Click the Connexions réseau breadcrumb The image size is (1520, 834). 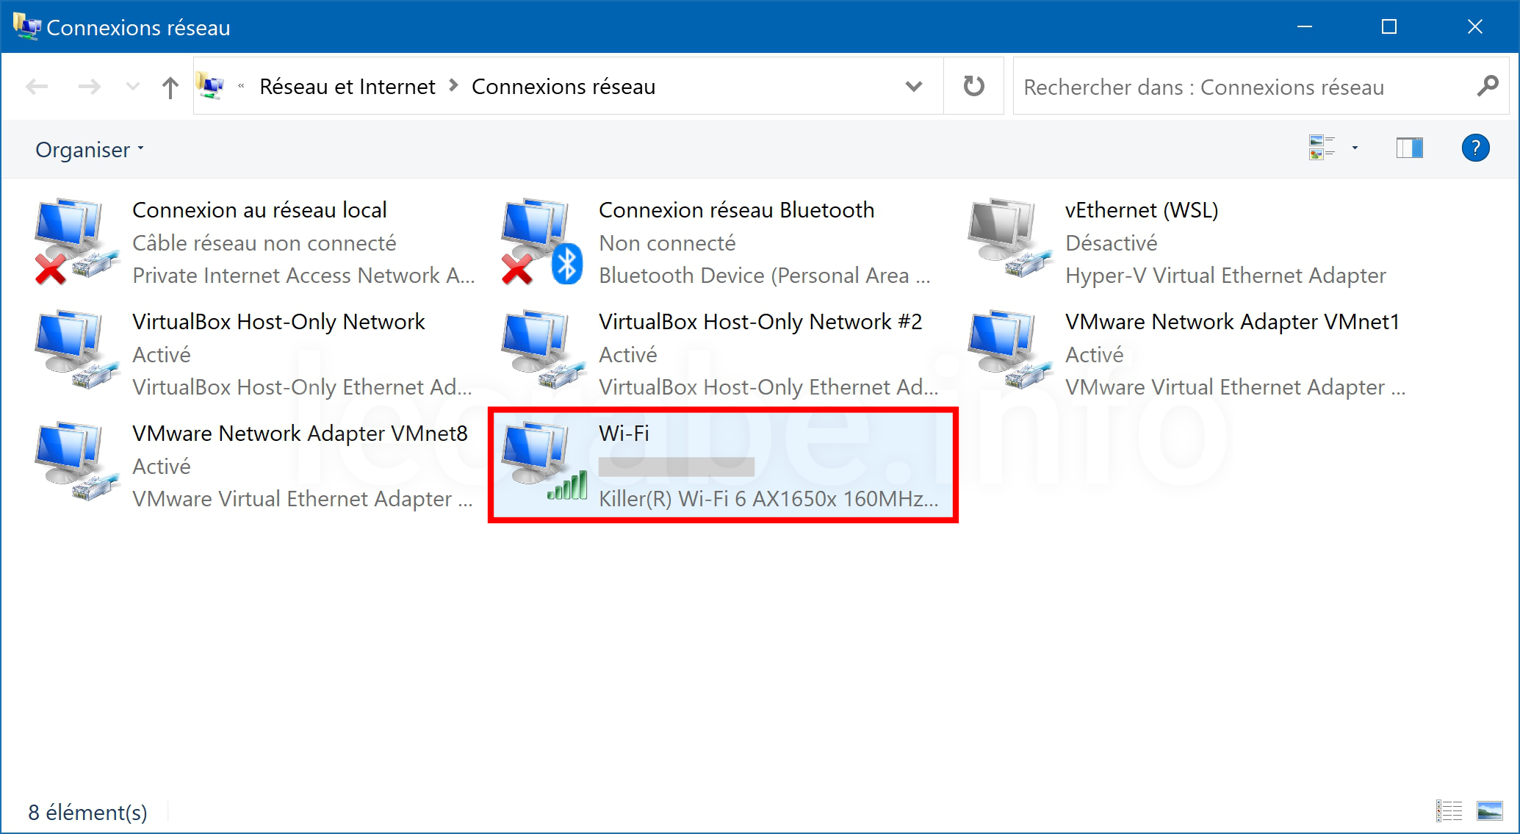click(563, 87)
